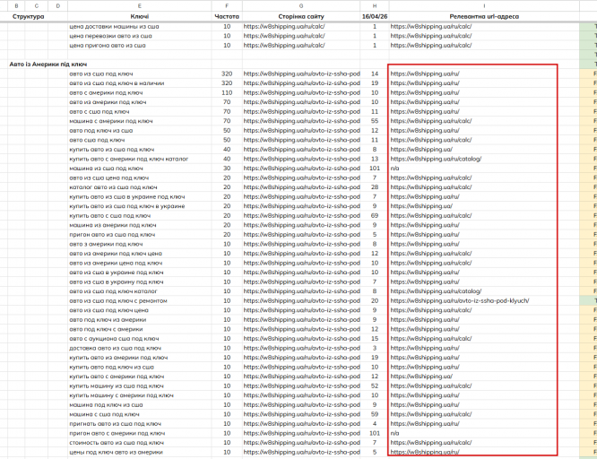Click position 59 for 'машина с сша под ключ'
Screen dimensions: 597x459
(x=375, y=414)
